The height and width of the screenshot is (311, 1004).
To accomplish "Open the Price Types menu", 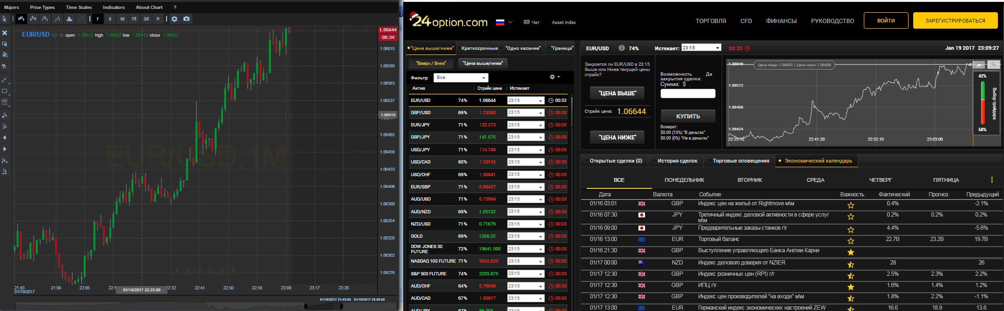I will (x=42, y=8).
